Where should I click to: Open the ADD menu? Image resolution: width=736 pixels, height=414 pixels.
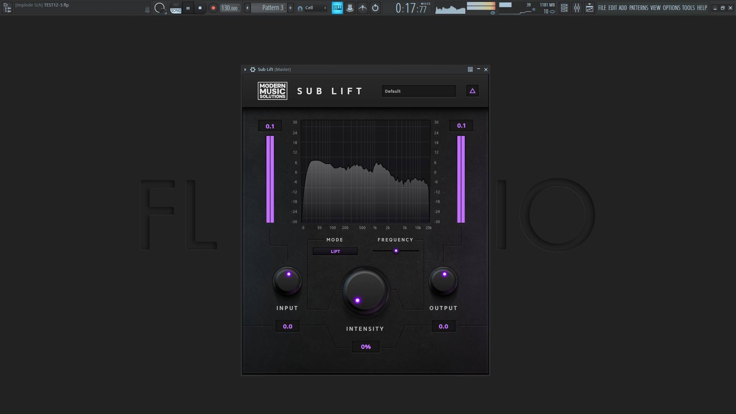(x=623, y=8)
